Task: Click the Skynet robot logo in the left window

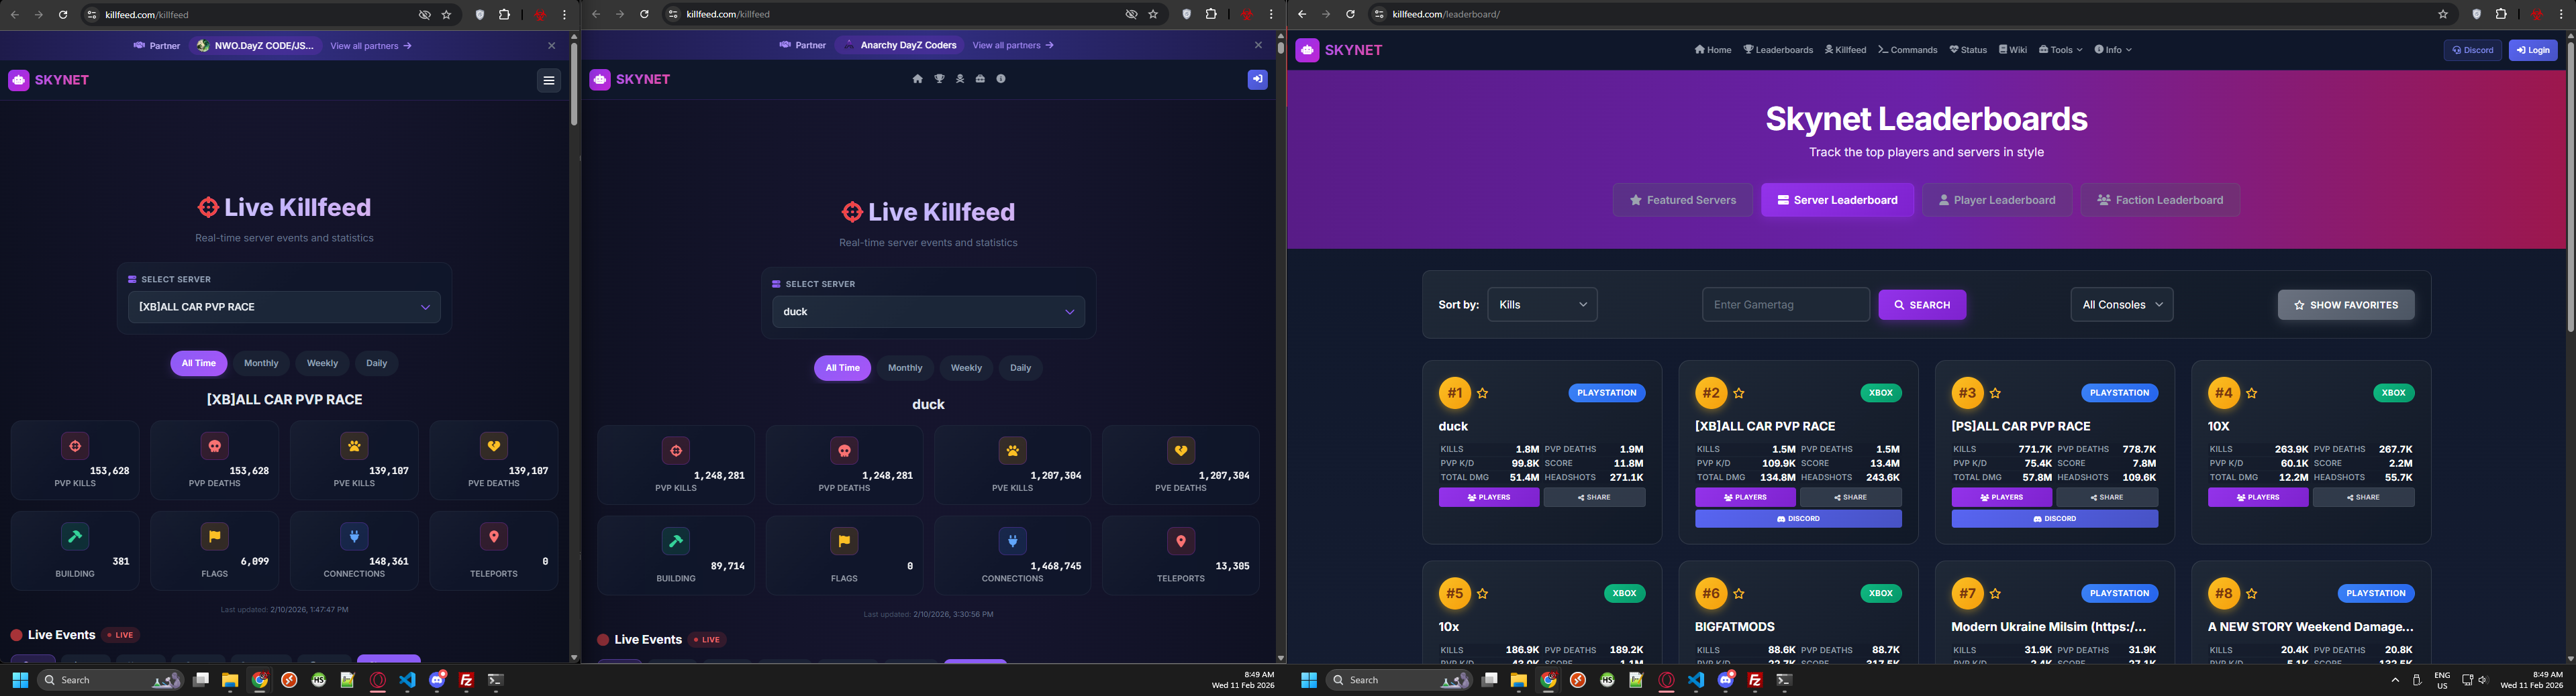Action: [19, 80]
